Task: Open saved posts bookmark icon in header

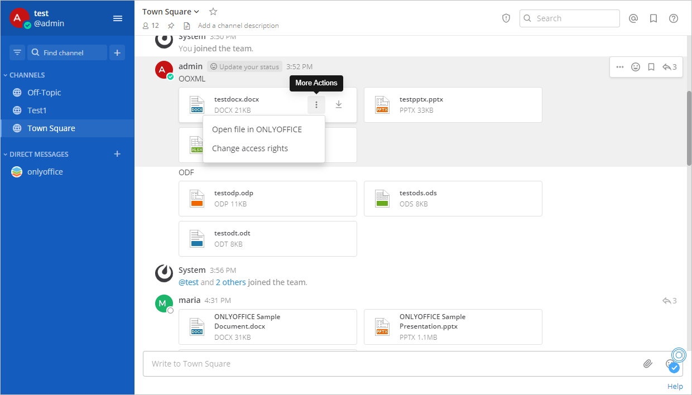Action: coord(653,18)
